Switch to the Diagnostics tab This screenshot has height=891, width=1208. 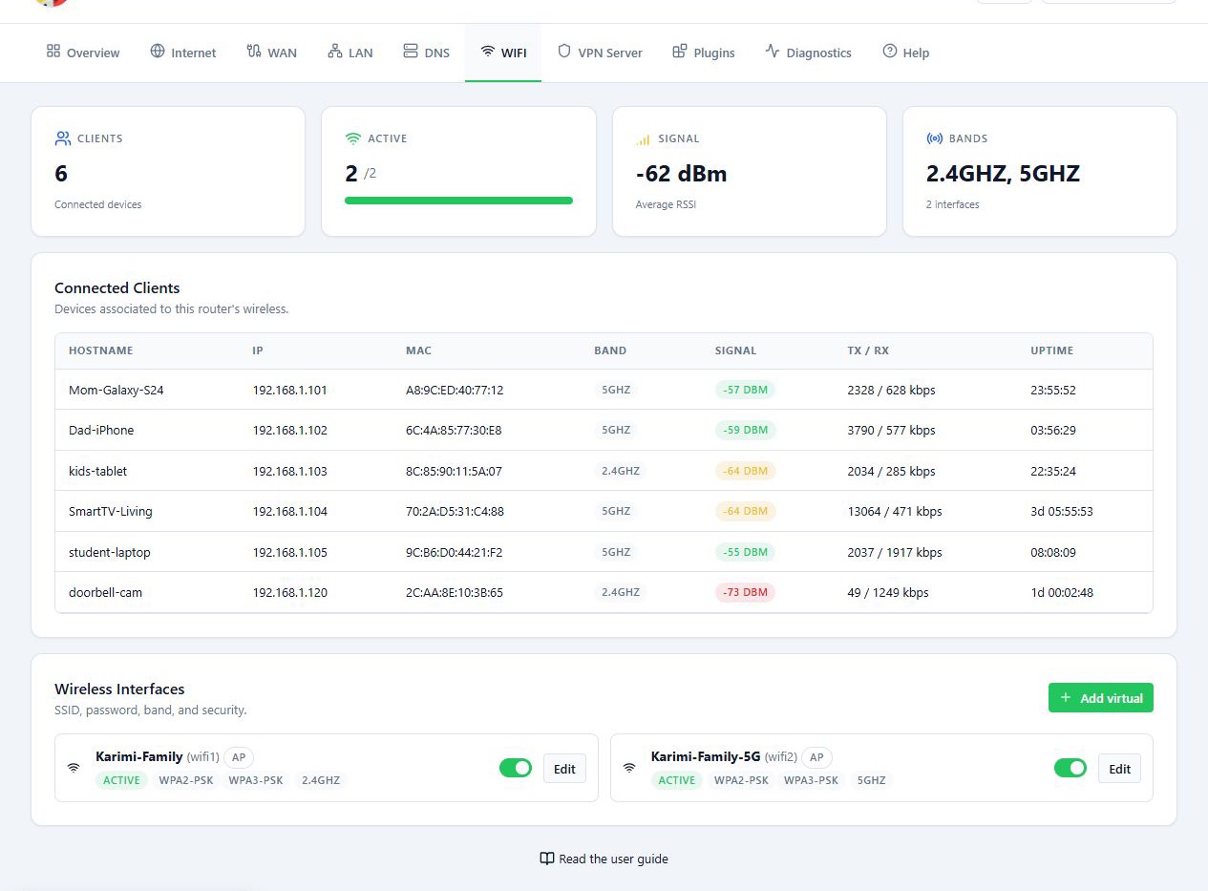coord(808,53)
